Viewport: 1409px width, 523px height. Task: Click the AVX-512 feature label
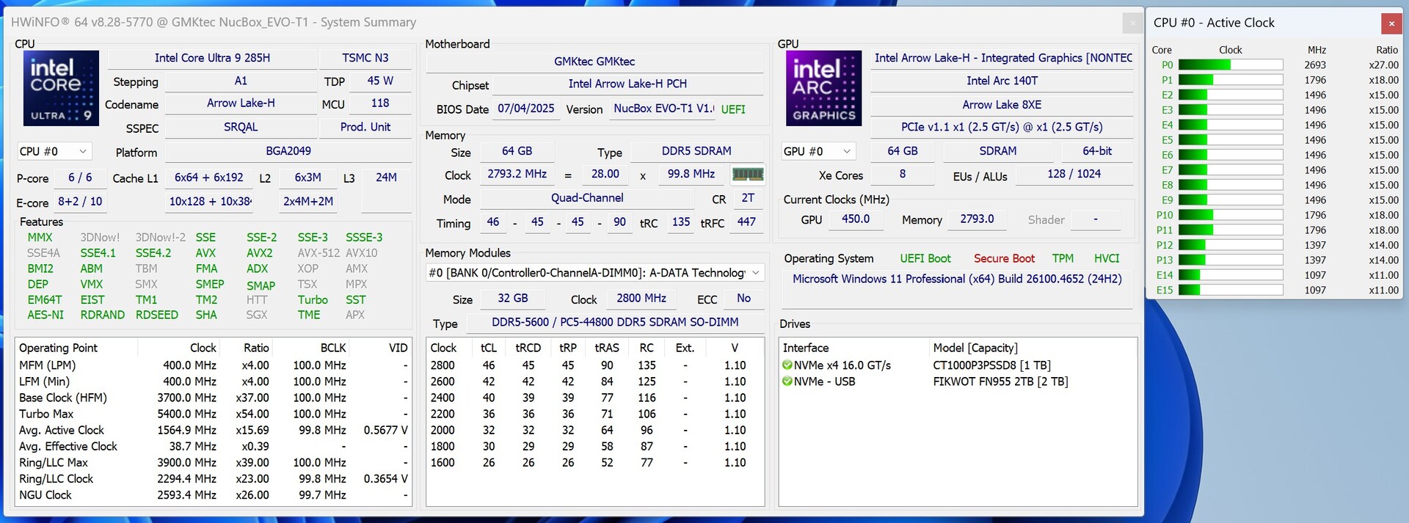[x=318, y=253]
